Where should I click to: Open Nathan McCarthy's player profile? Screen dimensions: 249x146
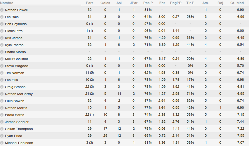19,94
